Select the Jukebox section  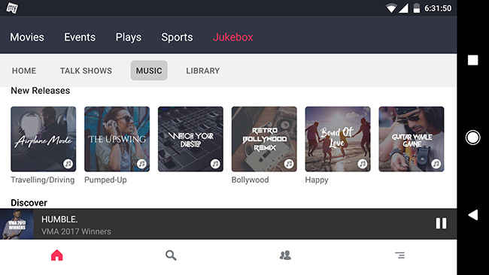232,37
